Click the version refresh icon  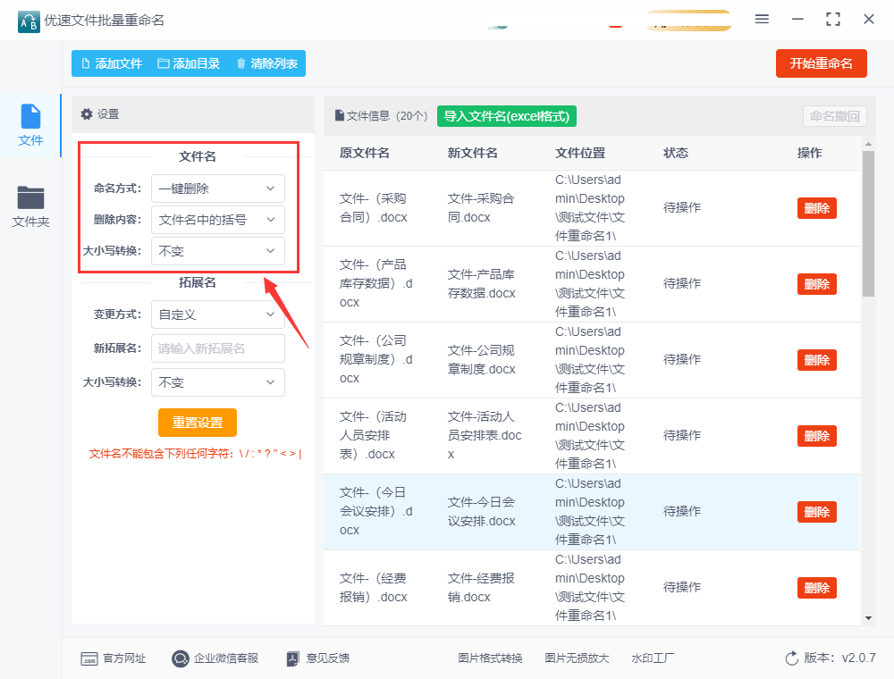(792, 658)
